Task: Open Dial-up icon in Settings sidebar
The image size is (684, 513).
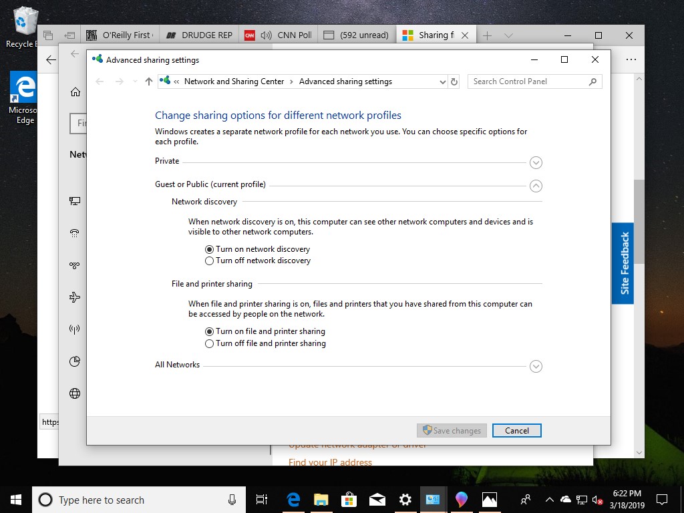Action: pos(75,233)
